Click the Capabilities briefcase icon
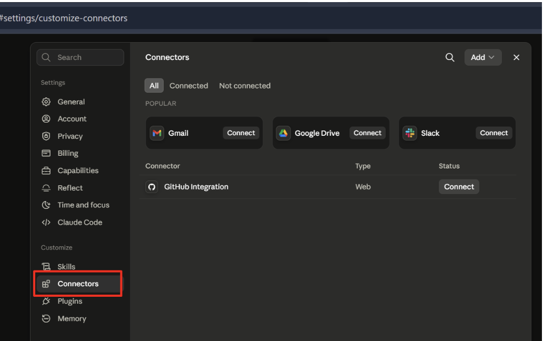This screenshot has height=341, width=543. pyautogui.click(x=46, y=170)
